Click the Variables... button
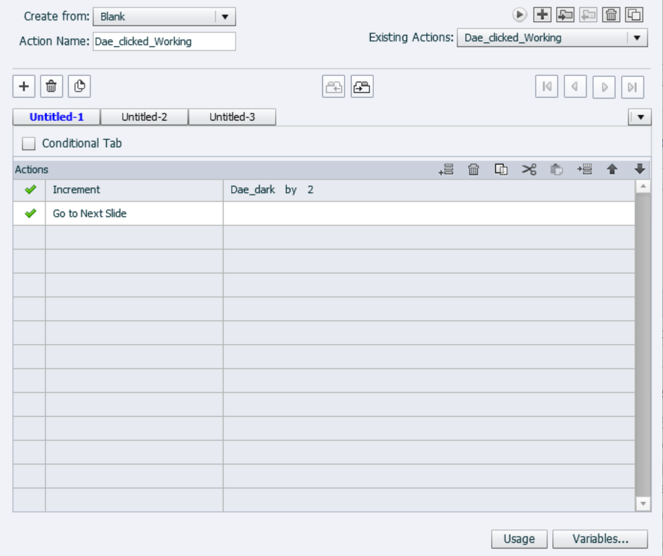 (x=600, y=539)
